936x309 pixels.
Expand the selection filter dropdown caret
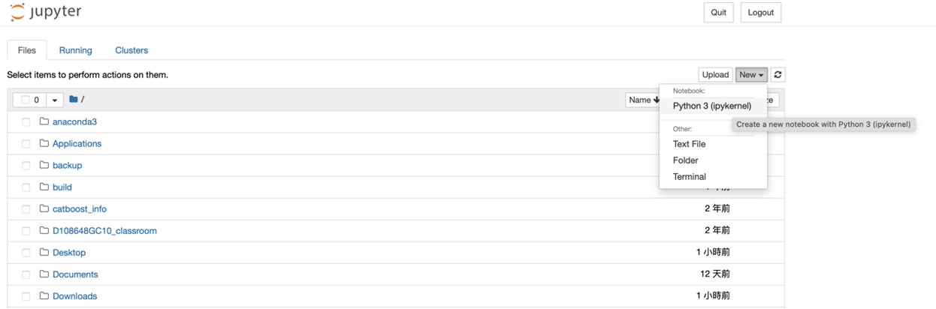55,100
